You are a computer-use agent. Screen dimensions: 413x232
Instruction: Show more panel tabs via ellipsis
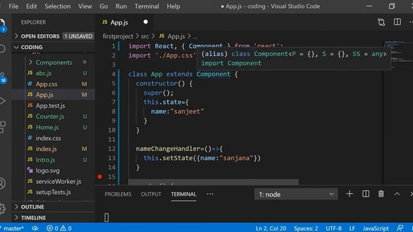(210, 194)
